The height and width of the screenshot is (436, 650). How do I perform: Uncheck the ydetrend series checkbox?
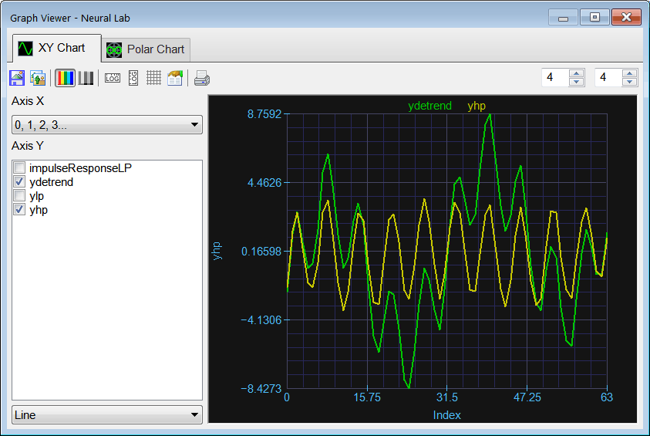(x=19, y=181)
